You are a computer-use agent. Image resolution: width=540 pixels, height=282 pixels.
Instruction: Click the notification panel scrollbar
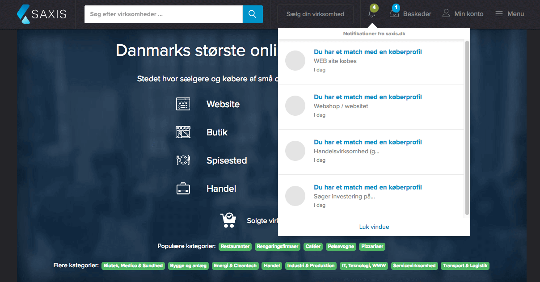click(467, 127)
